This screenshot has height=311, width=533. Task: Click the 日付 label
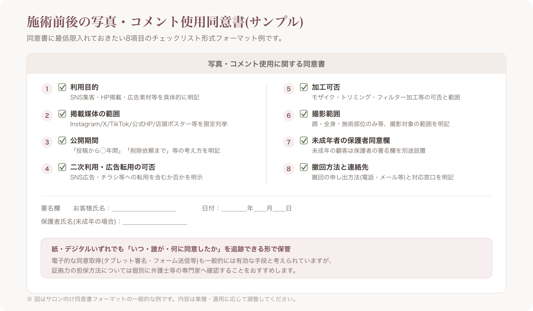tap(211, 208)
